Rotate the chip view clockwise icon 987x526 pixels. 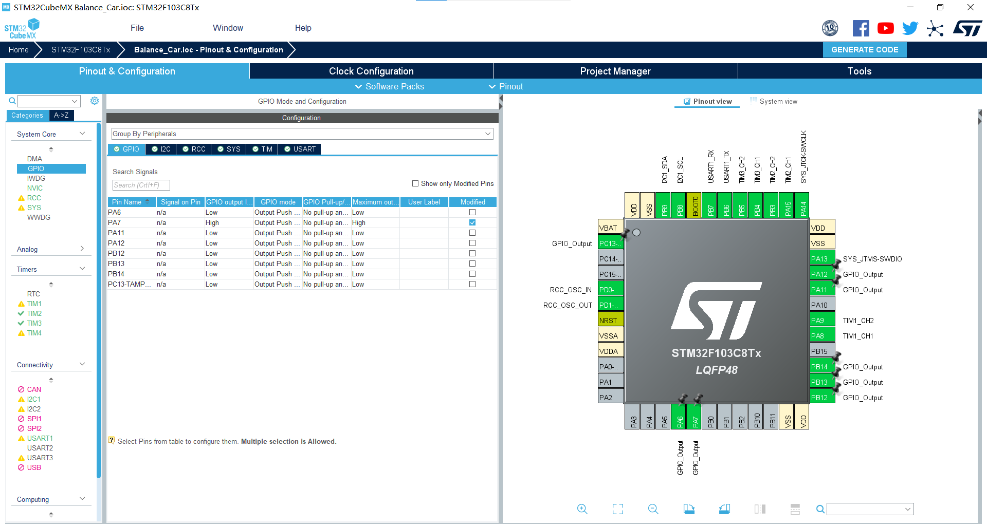pos(689,509)
